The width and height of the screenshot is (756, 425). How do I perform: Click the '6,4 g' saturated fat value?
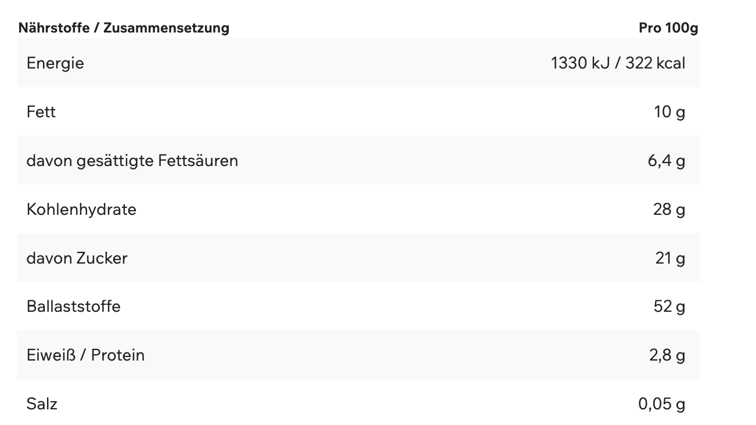click(667, 160)
